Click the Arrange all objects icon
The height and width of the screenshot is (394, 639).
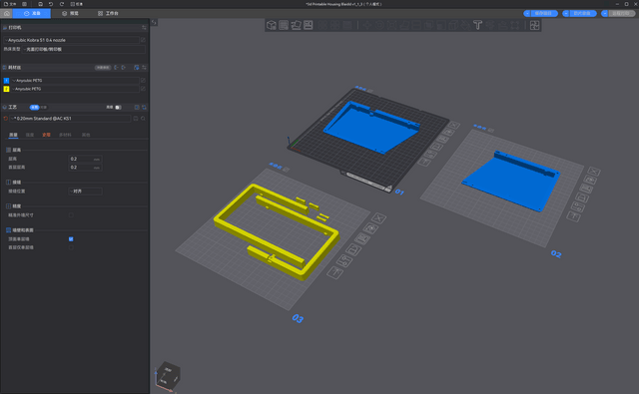coord(309,25)
